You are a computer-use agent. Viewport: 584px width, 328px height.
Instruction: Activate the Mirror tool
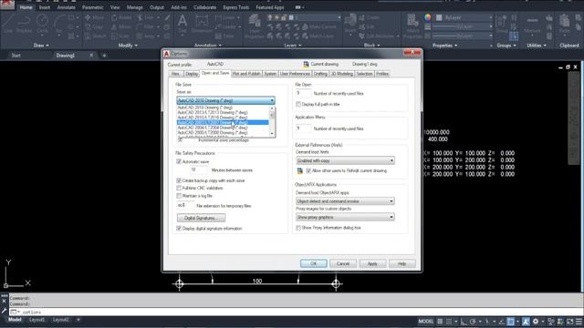coord(121,26)
